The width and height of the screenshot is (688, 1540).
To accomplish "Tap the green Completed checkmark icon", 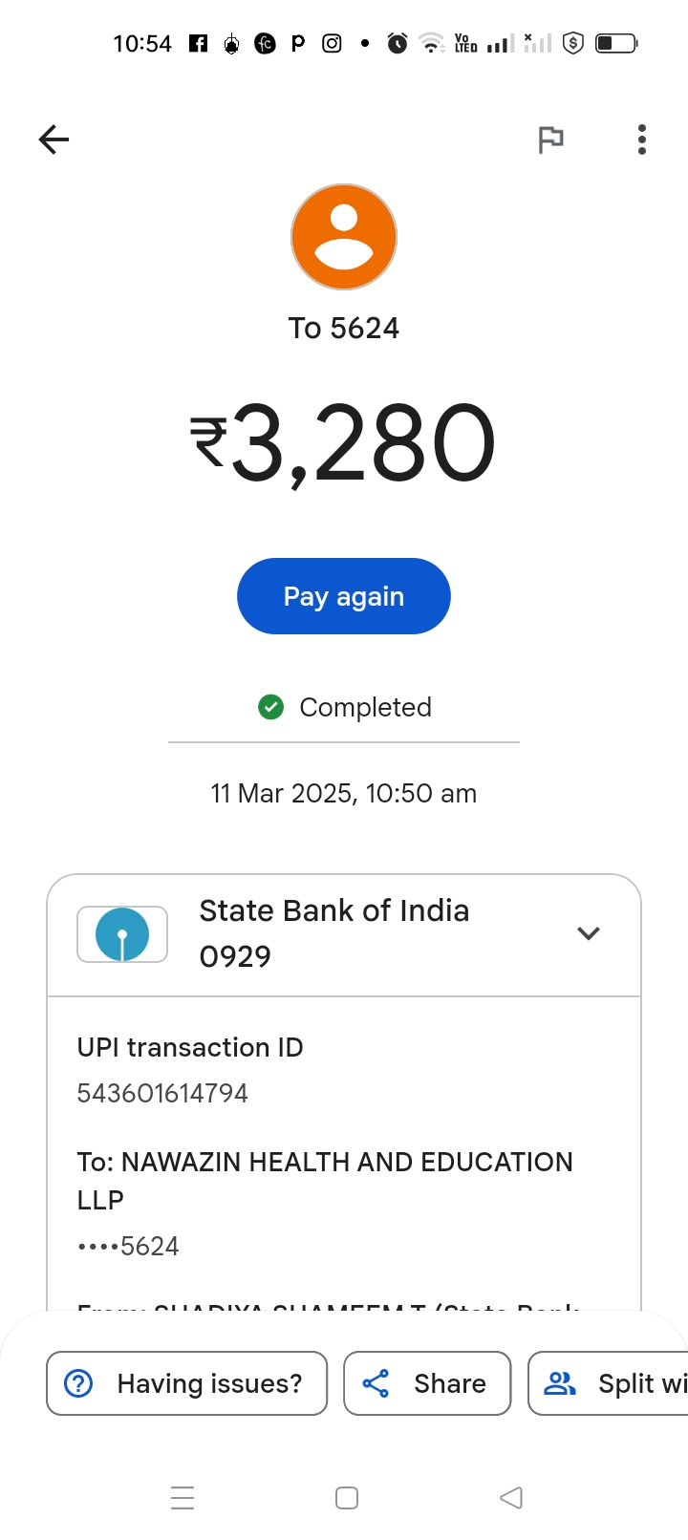I will 271,707.
